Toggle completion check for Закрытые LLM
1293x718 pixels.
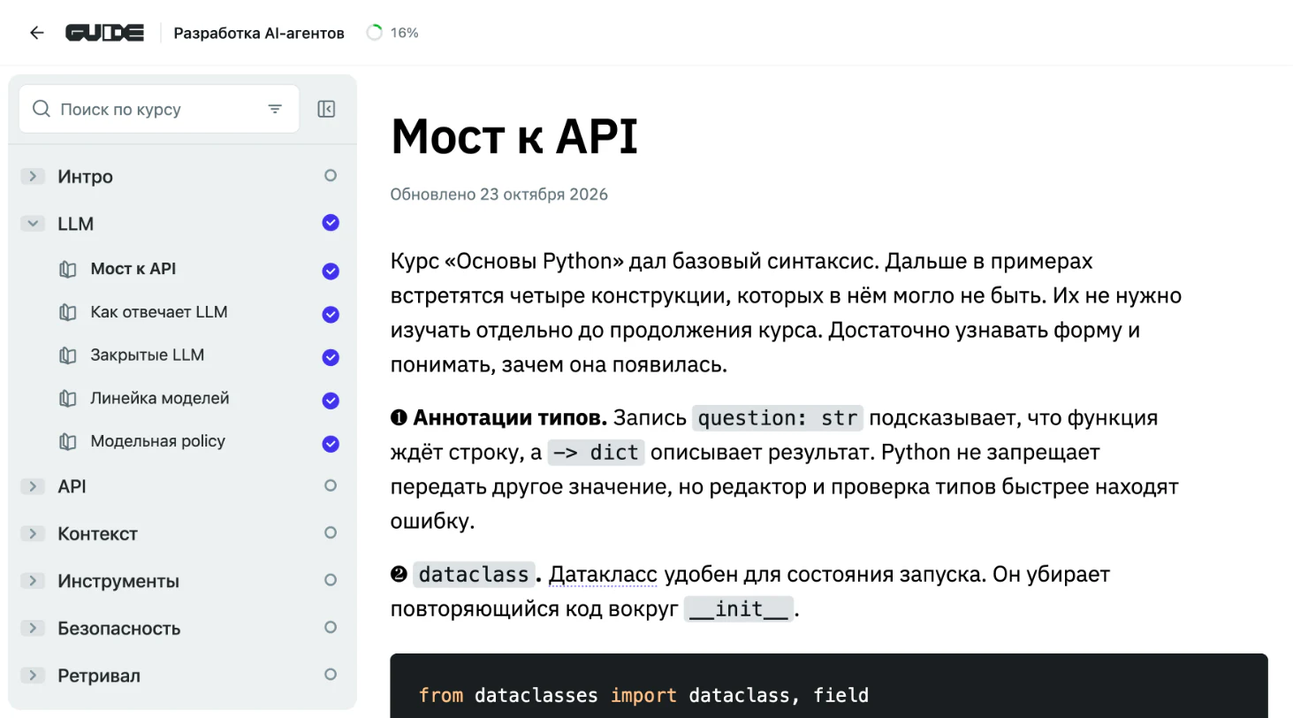[x=331, y=357]
